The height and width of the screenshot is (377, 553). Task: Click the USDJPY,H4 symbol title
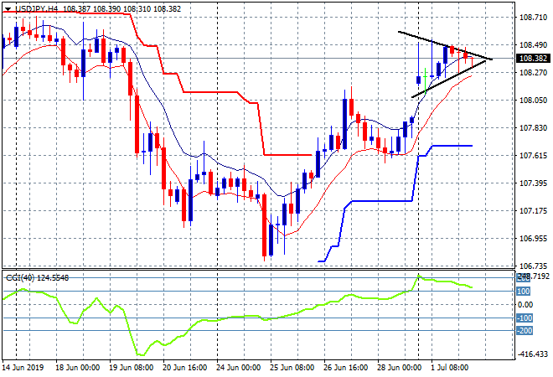point(36,9)
